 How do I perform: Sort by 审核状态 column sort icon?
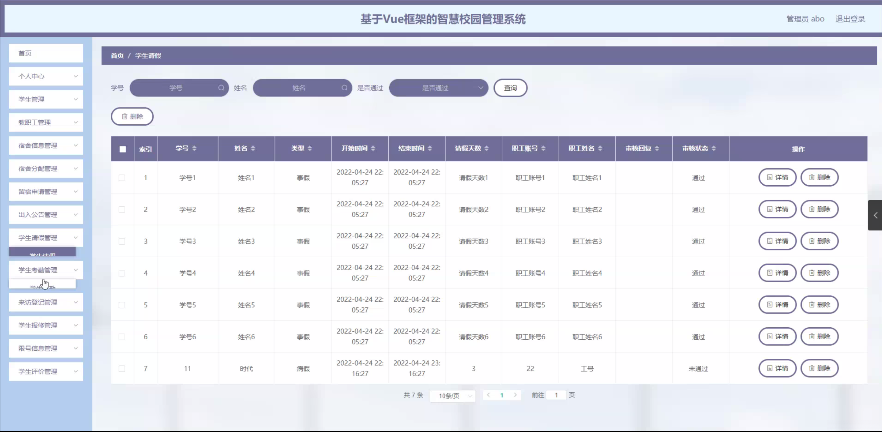[714, 148]
